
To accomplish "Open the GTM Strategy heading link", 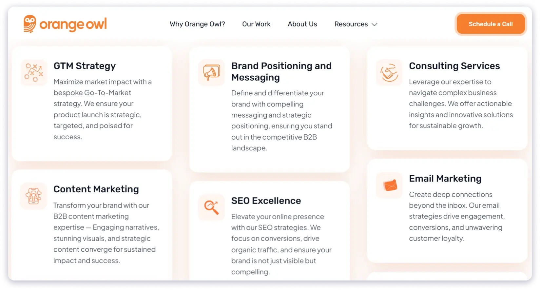I will 85,66.
